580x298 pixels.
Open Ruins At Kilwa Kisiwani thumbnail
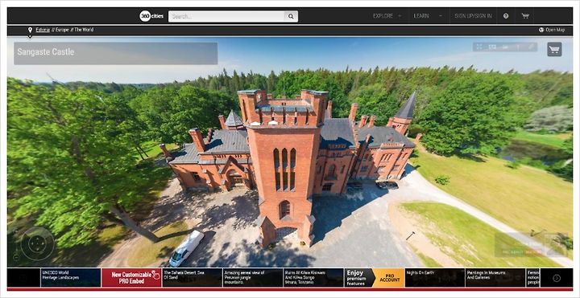pos(313,278)
